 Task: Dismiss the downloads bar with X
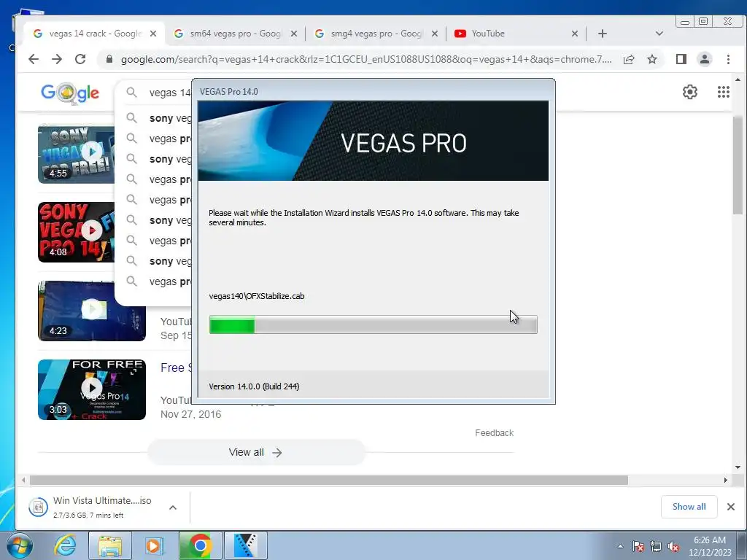point(731,507)
